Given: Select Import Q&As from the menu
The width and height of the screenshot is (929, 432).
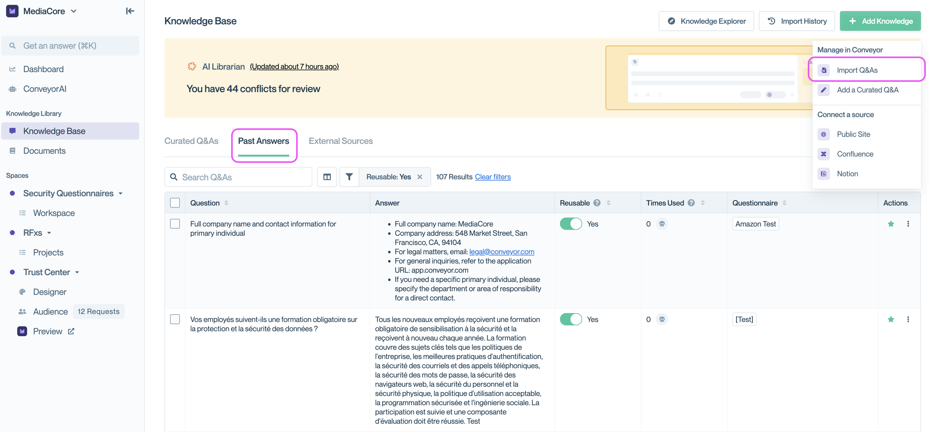Looking at the screenshot, I should coord(858,70).
